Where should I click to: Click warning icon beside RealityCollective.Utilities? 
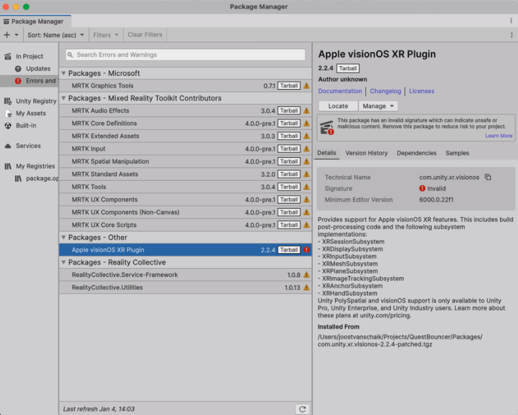click(x=307, y=288)
